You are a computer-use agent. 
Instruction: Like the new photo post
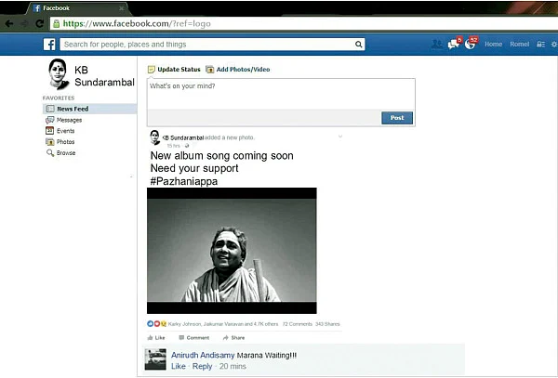coord(156,337)
